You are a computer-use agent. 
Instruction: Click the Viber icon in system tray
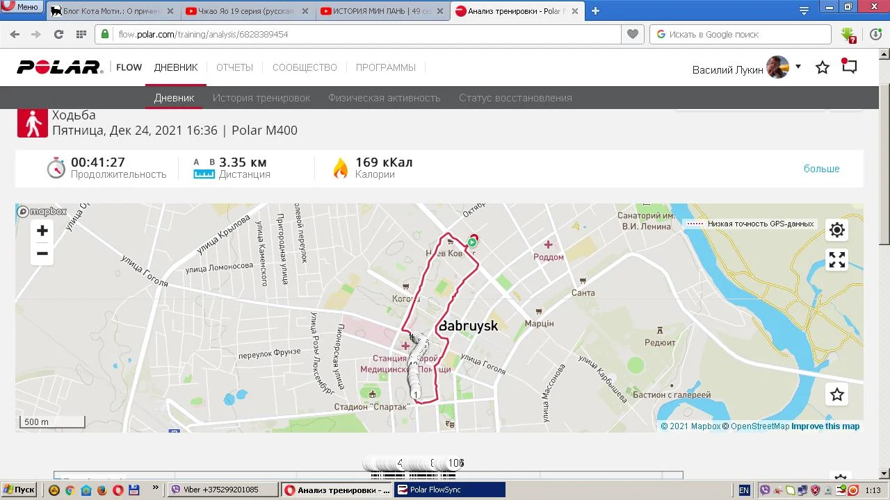(x=766, y=490)
